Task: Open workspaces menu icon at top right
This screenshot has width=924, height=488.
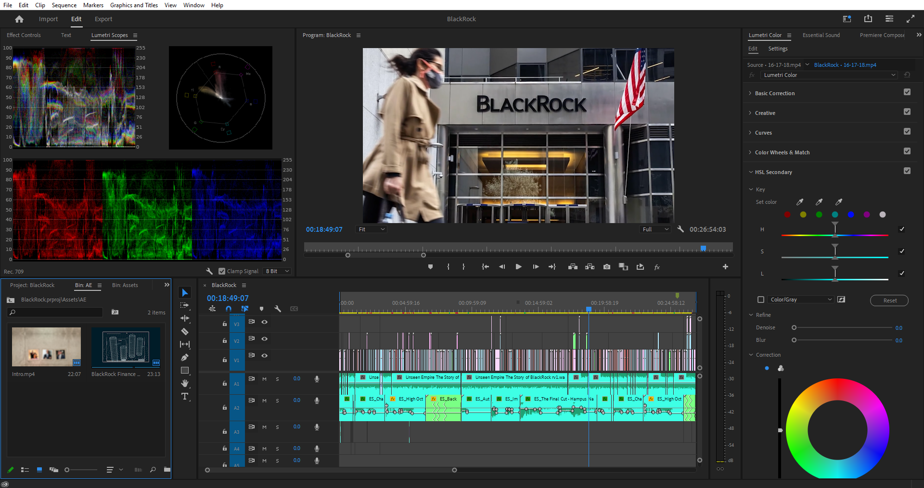Action: click(x=889, y=19)
